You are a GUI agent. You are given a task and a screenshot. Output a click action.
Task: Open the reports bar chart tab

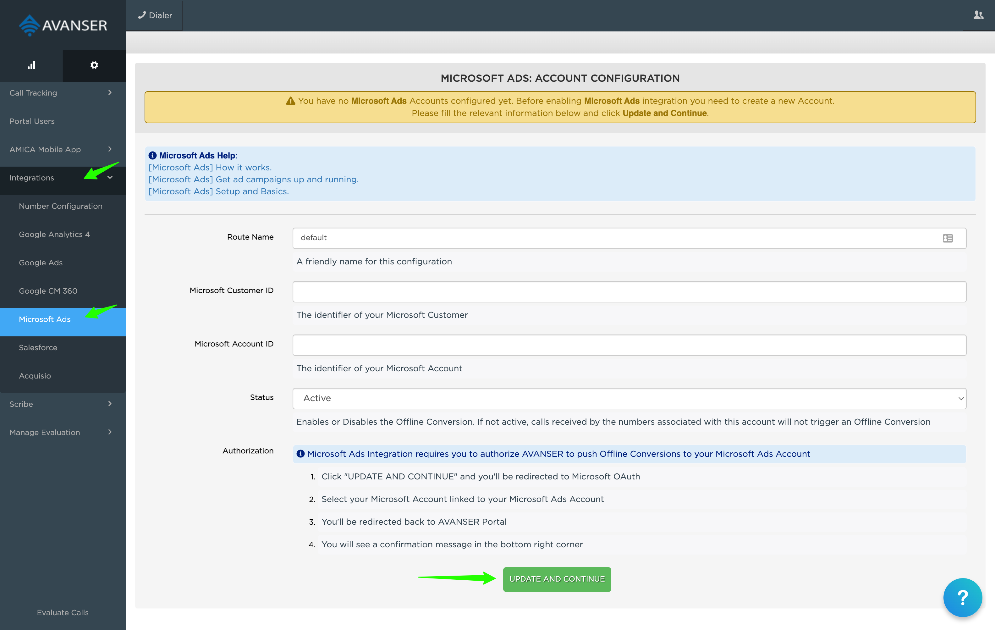pyautogui.click(x=31, y=65)
